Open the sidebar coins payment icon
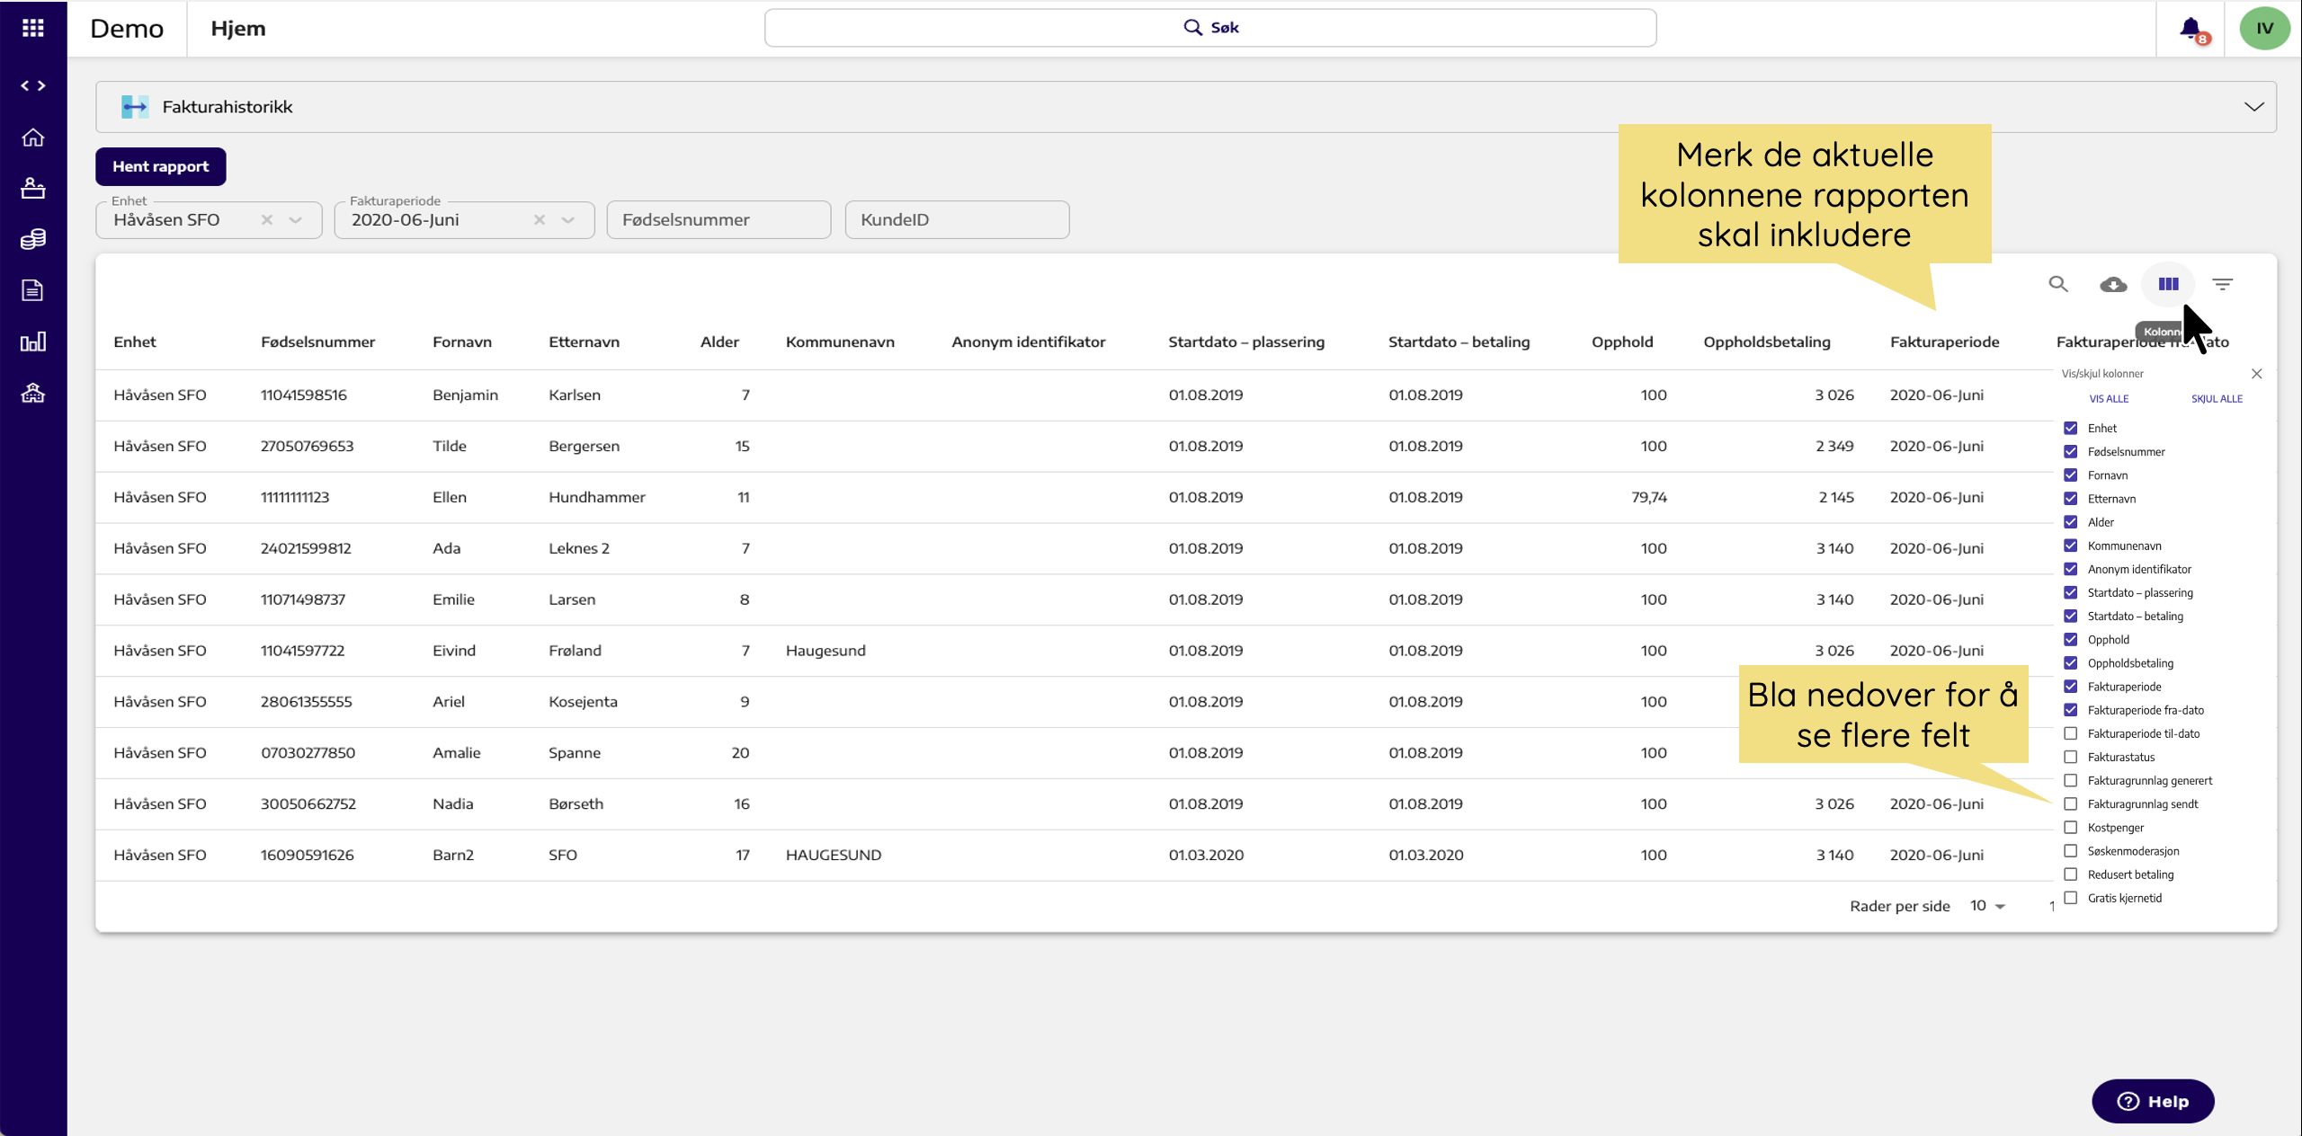This screenshot has height=1136, width=2302. 33,239
